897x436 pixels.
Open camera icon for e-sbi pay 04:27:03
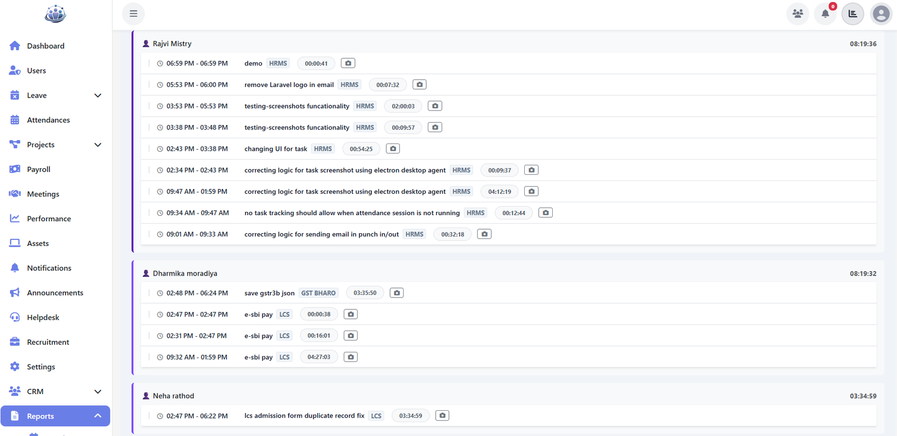[350, 356]
